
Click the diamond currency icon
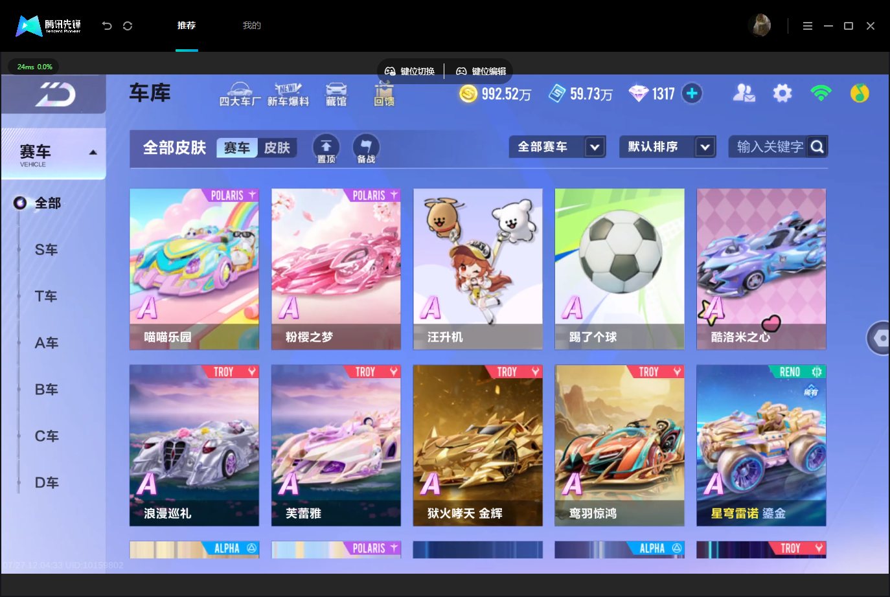click(639, 94)
